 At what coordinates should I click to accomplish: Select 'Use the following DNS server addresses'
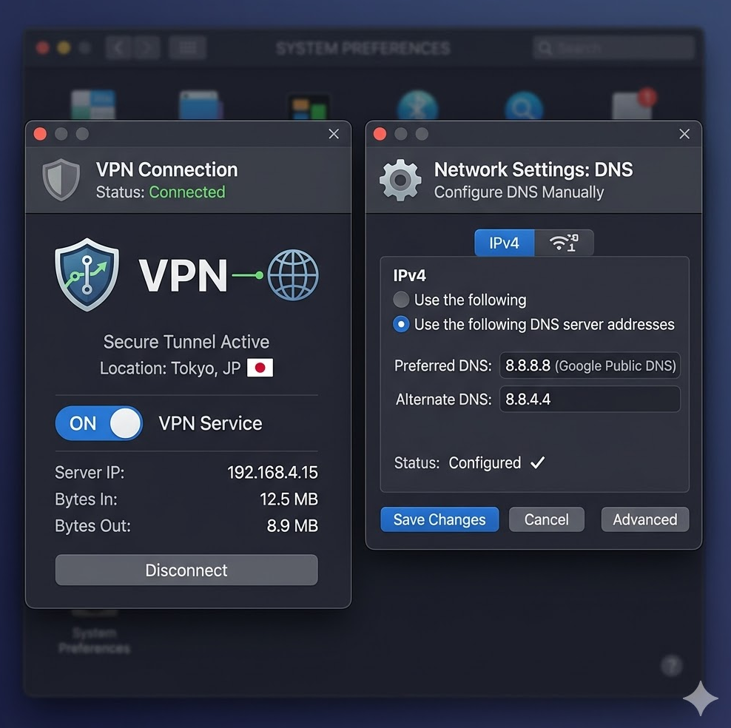[x=401, y=324]
